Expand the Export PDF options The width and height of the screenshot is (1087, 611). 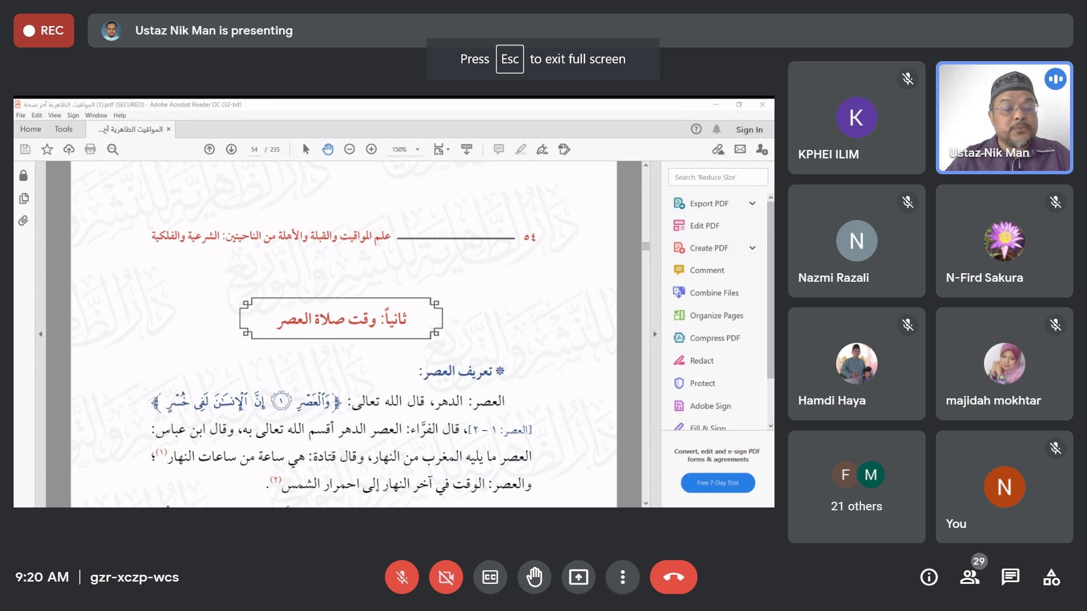coord(751,203)
